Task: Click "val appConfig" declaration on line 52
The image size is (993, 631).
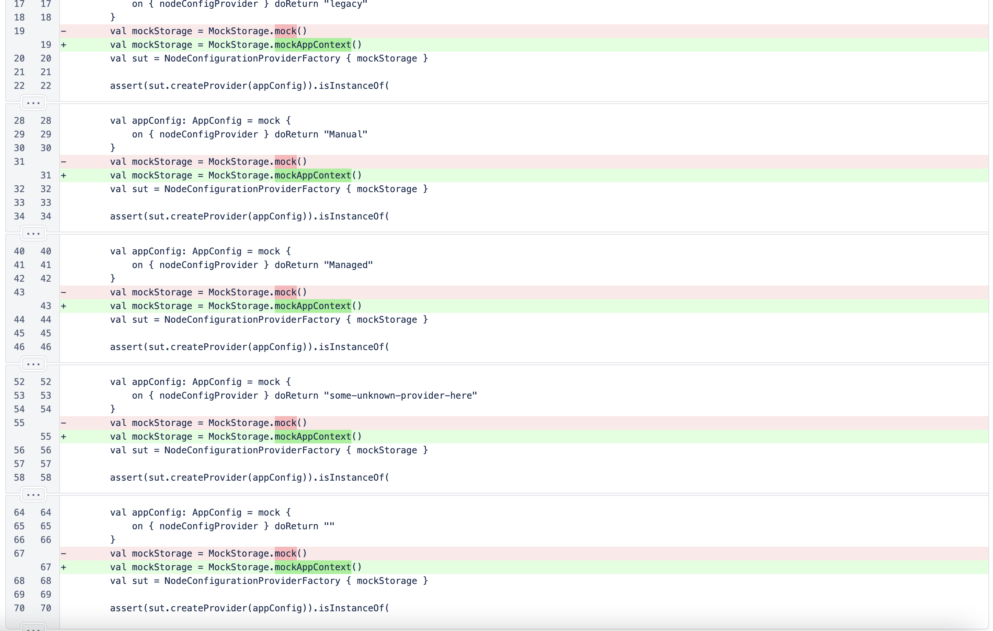Action: click(x=200, y=382)
